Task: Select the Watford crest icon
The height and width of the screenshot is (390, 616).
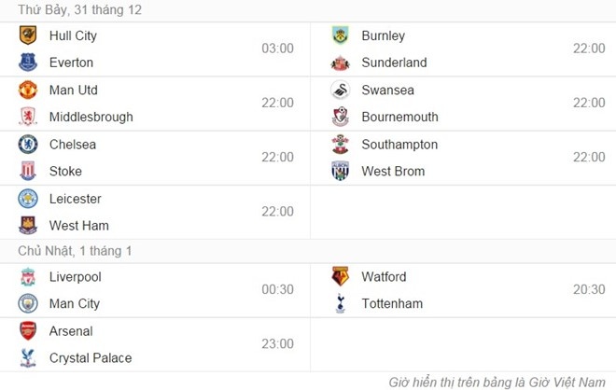Action: [x=341, y=277]
